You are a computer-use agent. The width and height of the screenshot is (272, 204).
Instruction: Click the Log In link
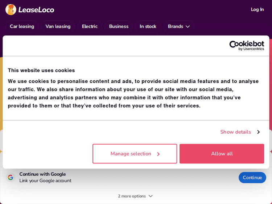(x=257, y=9)
